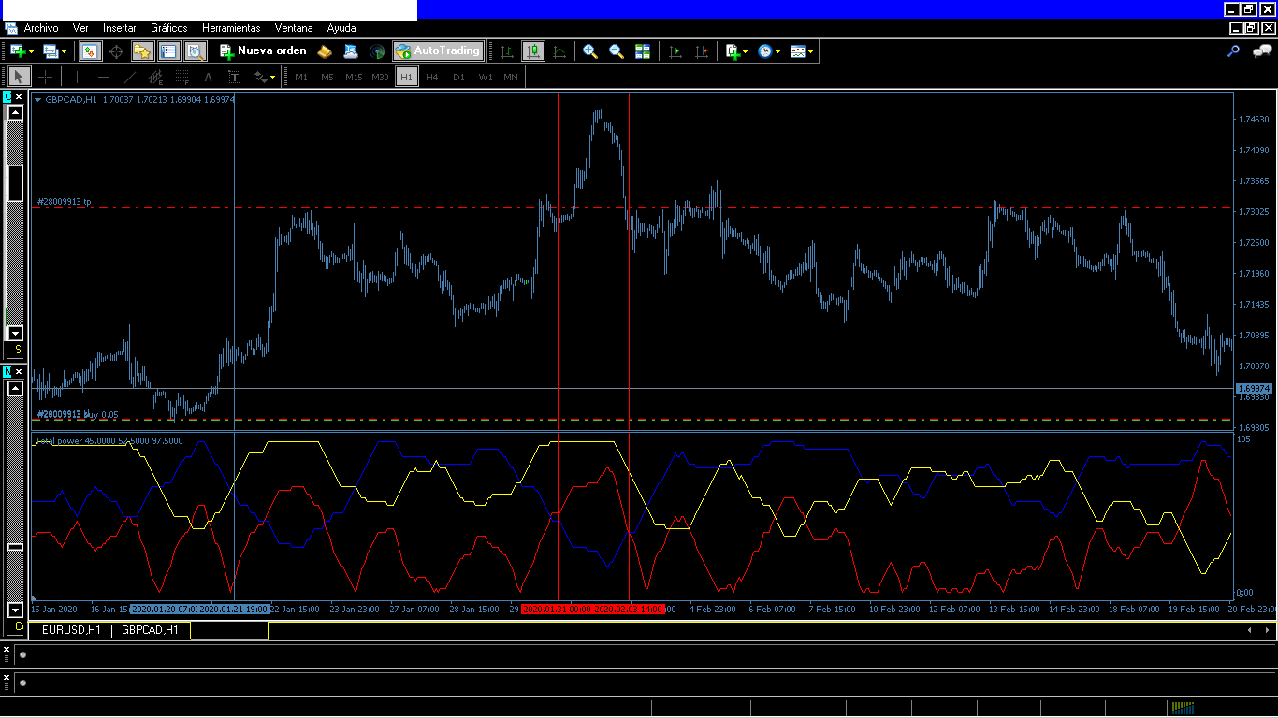Select the vertical line drawing tool
Image resolution: width=1278 pixels, height=718 pixels.
(77, 77)
